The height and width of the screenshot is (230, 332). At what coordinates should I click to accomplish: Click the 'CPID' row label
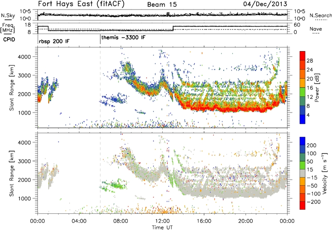pos(9,39)
